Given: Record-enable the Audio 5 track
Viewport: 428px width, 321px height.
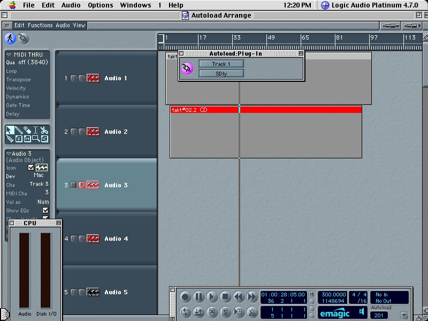Looking at the screenshot, I should [82, 292].
